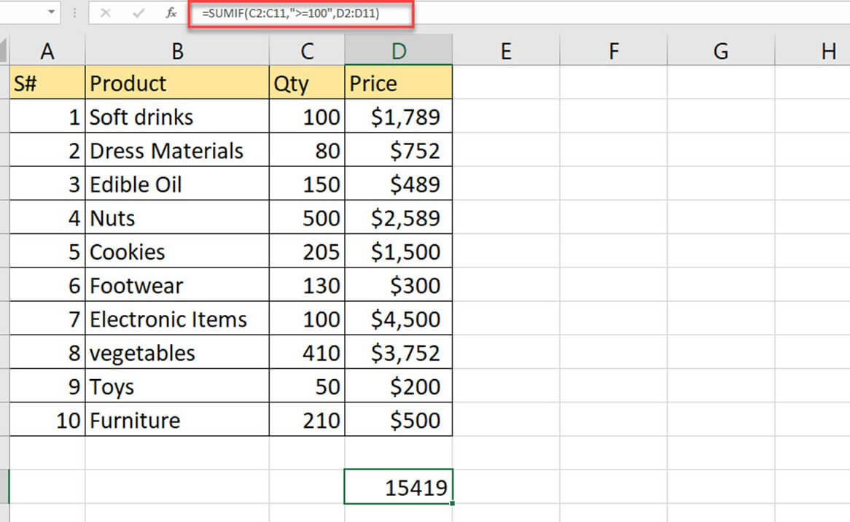This screenshot has width=850, height=522.
Task: Select the result cell showing 15419
Action: point(398,487)
